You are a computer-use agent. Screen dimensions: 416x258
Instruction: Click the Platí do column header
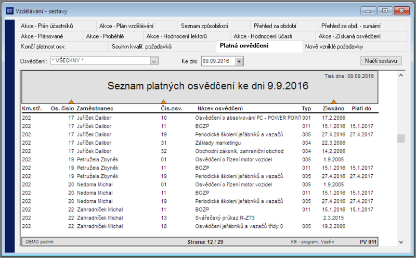coord(361,109)
